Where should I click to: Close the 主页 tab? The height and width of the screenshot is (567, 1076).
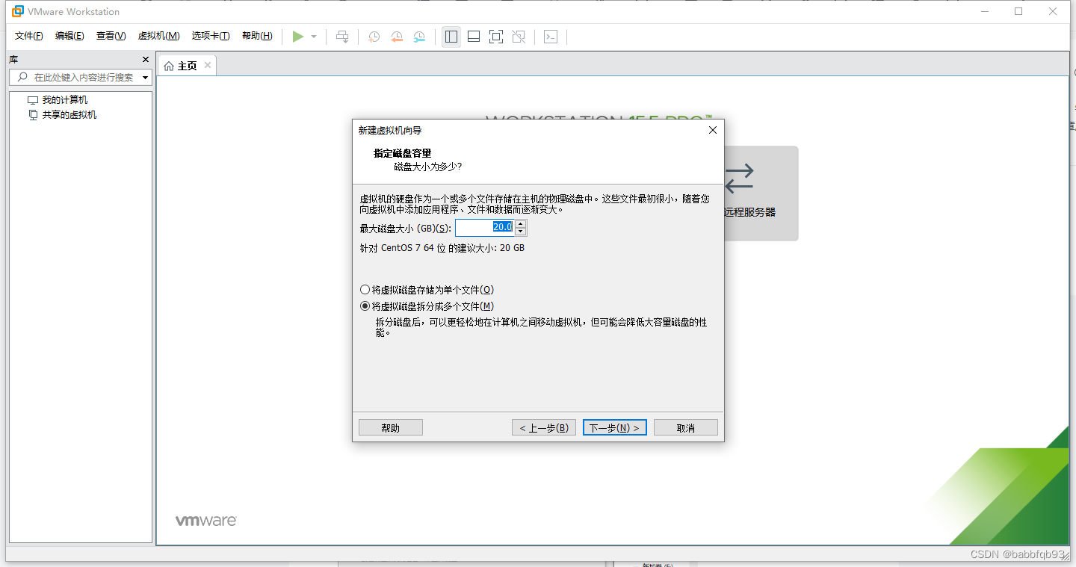(x=208, y=65)
